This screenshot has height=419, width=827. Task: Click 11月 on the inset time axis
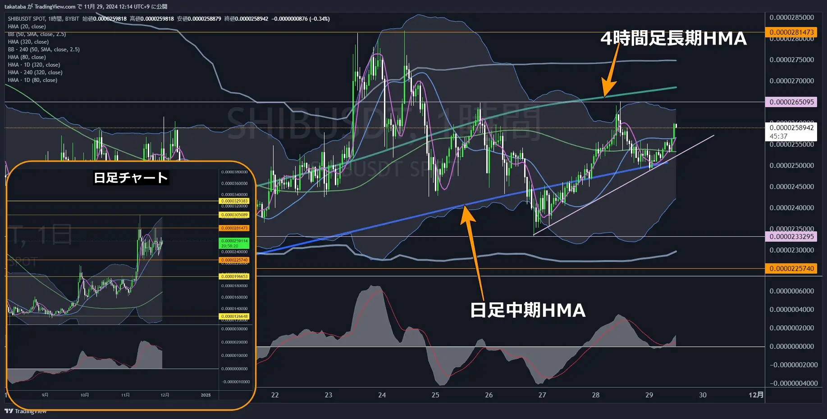[x=125, y=395]
